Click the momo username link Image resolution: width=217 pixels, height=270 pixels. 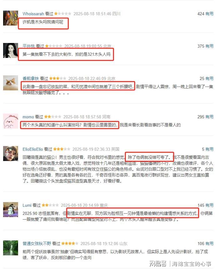tap(28, 117)
